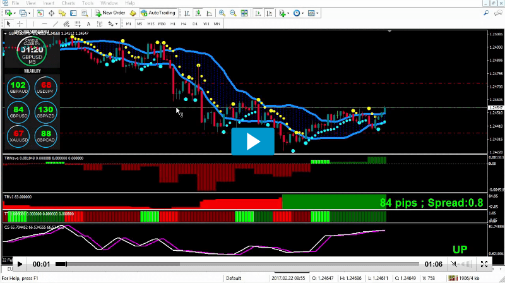Switch to Line Chart icon
Viewport: 505px width, 283px height.
tap(209, 13)
